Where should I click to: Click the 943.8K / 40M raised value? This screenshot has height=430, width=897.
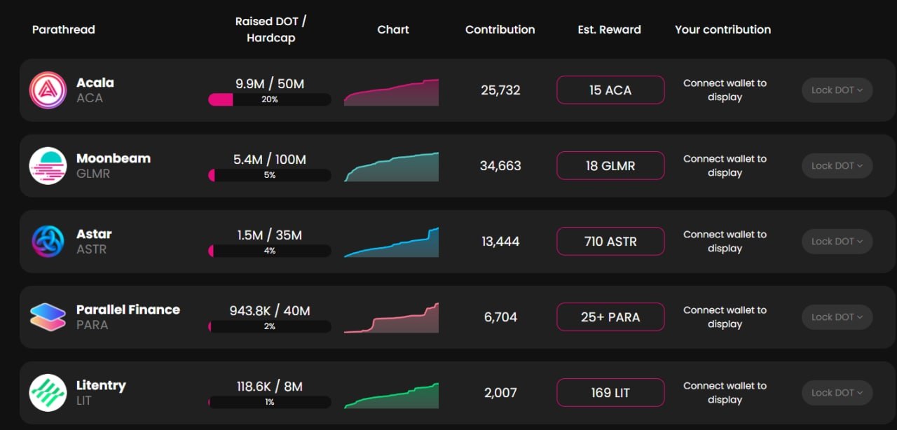pos(270,311)
